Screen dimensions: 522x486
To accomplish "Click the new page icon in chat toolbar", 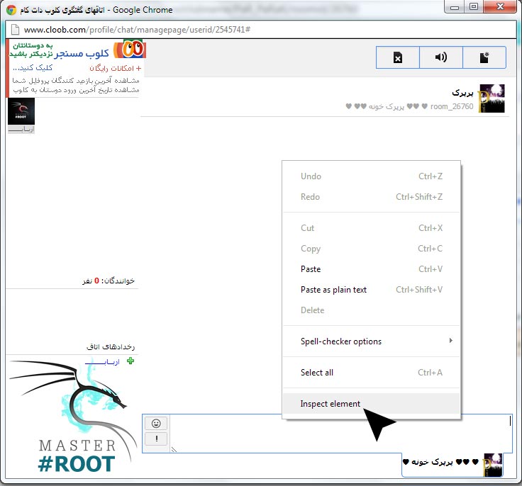I will 484,57.
